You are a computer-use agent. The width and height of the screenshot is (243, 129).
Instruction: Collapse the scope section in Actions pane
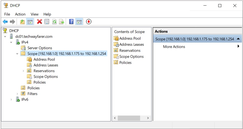pos(238,39)
